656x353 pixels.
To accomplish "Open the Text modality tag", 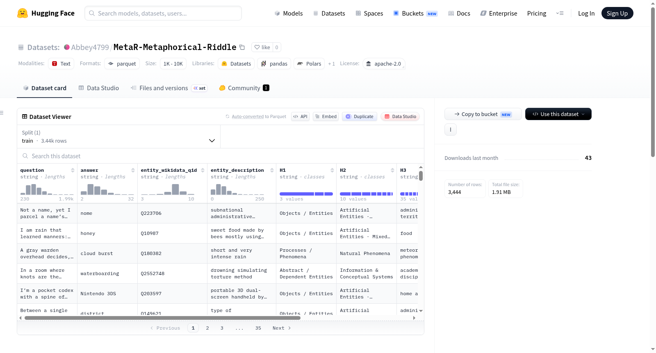I will point(61,64).
